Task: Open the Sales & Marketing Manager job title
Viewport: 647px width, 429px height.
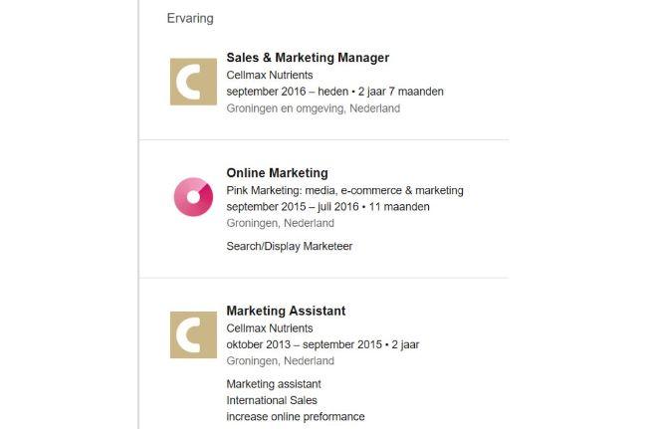Action: coord(308,58)
